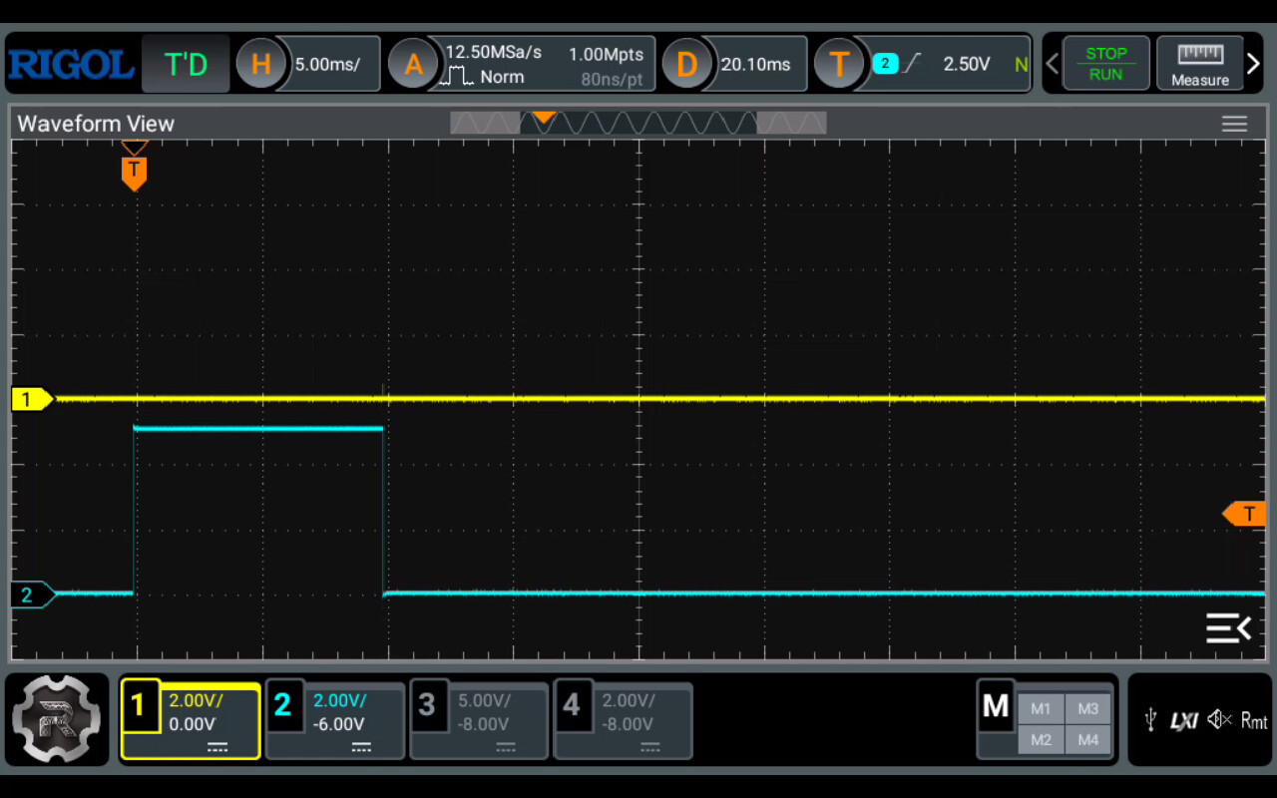Go to next toolbar page arrow
This screenshot has height=798, width=1277.
[x=1254, y=65]
